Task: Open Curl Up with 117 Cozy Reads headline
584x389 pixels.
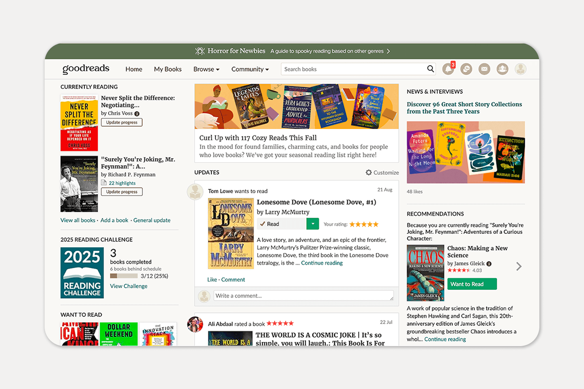Action: (x=258, y=138)
